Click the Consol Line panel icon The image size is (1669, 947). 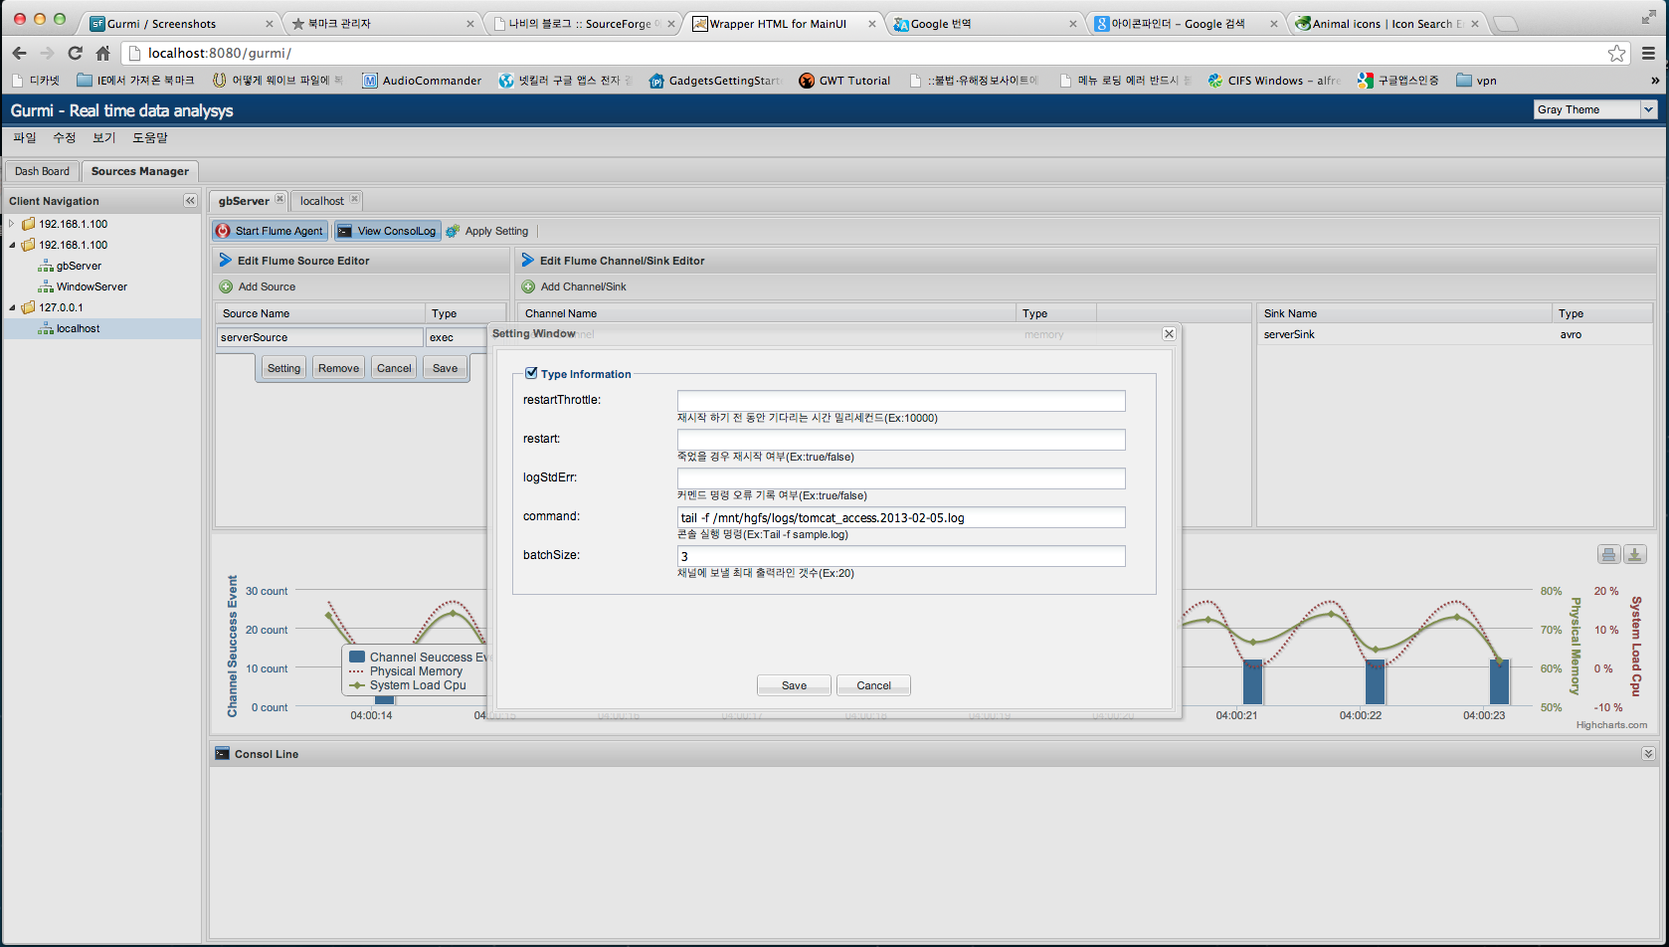click(223, 753)
